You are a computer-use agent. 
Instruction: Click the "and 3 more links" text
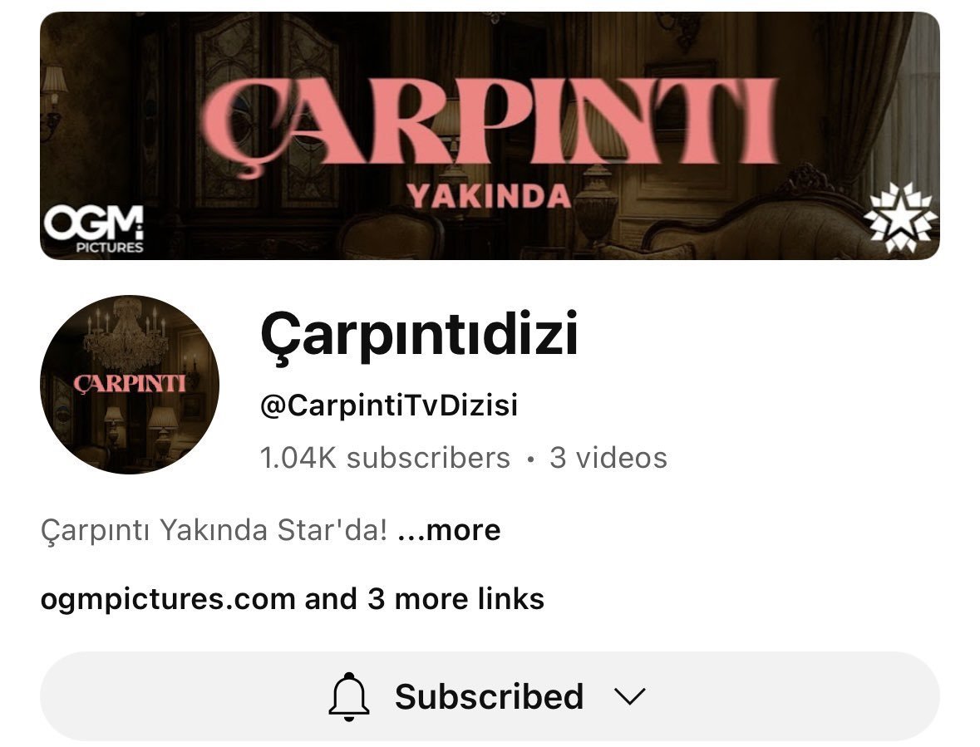pyautogui.click(x=425, y=599)
